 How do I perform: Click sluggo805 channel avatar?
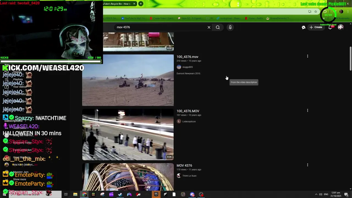point(179,67)
